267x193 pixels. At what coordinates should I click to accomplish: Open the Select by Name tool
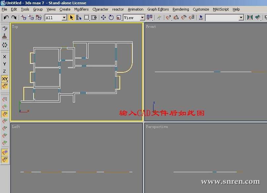(79, 18)
